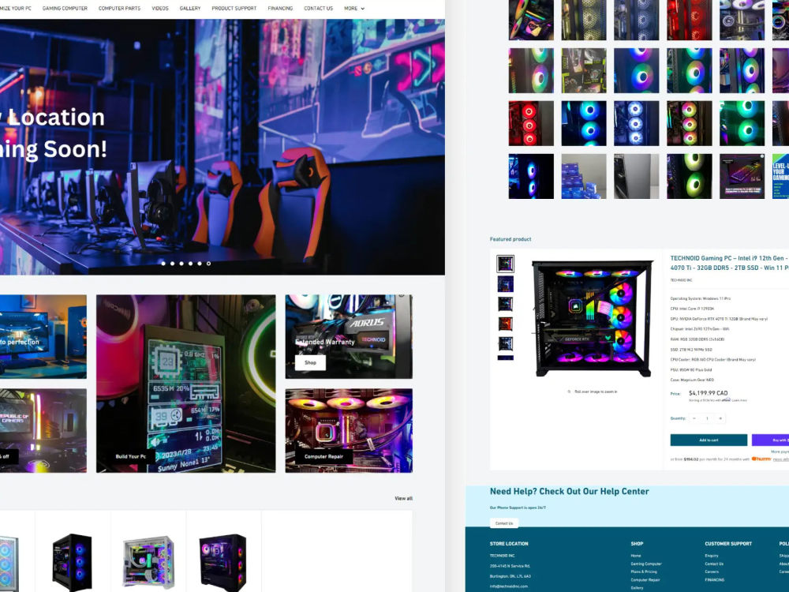Click the humm logo in the financing line
The image size is (789, 592).
761,459
